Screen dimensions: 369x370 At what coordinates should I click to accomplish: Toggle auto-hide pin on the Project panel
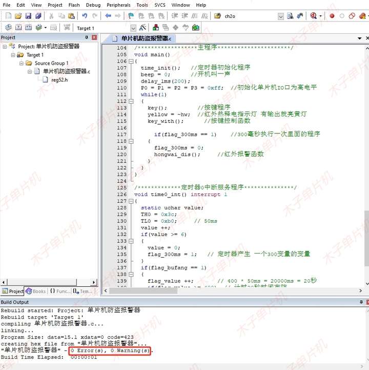point(87,37)
